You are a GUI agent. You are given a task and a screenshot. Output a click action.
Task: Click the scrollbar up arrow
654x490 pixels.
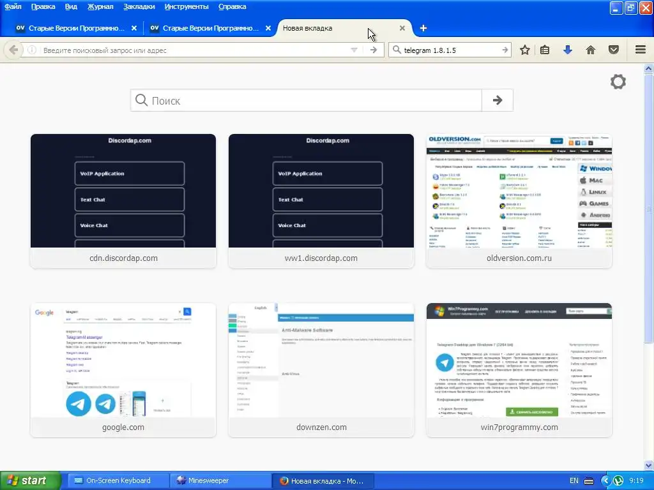649,68
